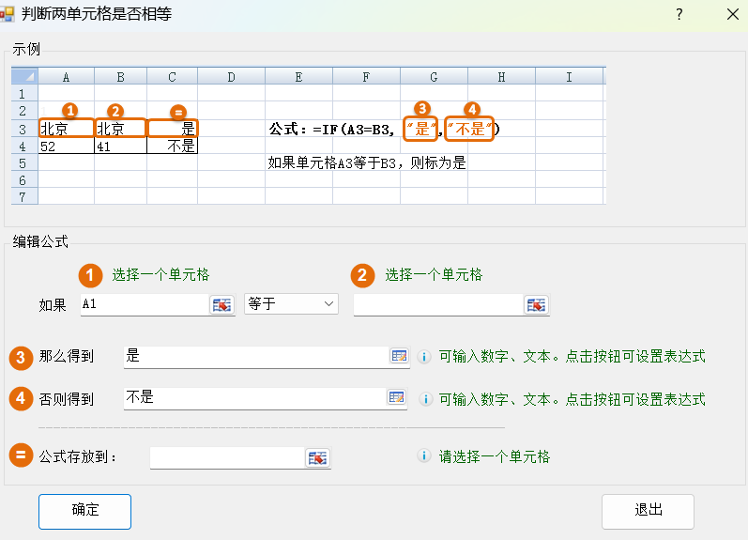Image resolution: width=748 pixels, height=540 pixels.
Task: Click the 公式存放到 destination cell field
Action: (x=226, y=457)
